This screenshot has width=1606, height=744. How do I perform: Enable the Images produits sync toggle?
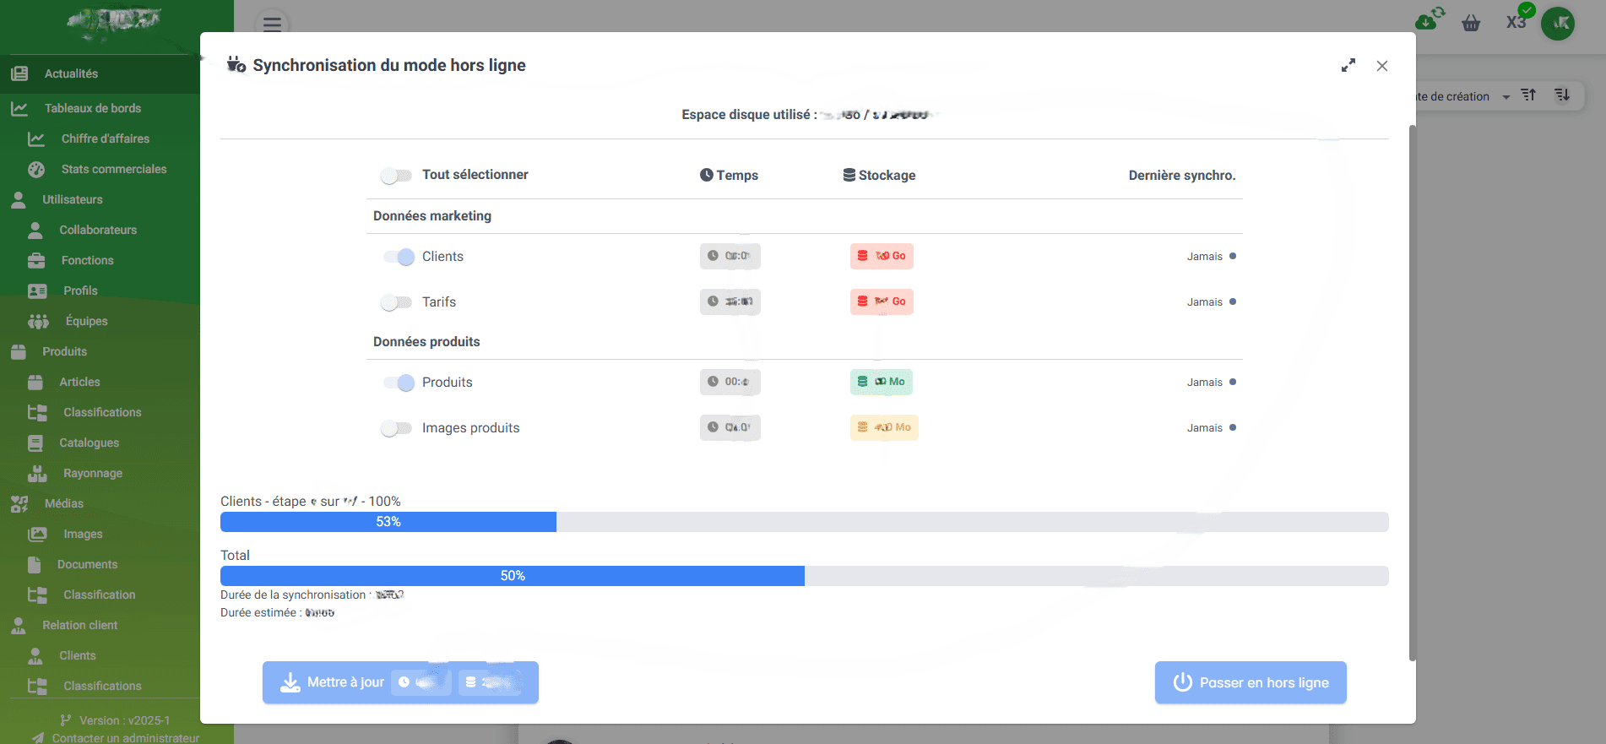[396, 428]
